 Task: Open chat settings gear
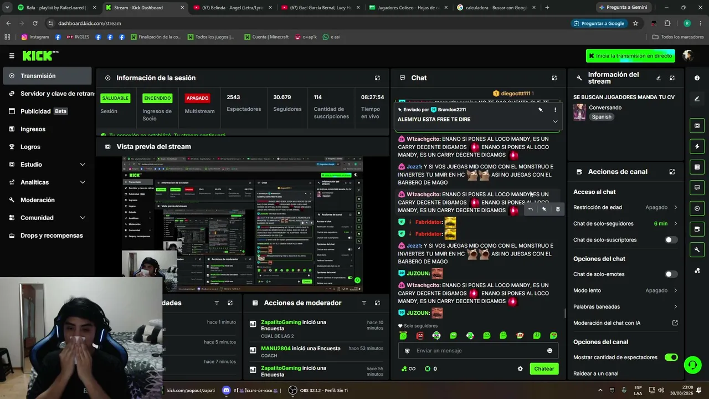pyautogui.click(x=520, y=369)
